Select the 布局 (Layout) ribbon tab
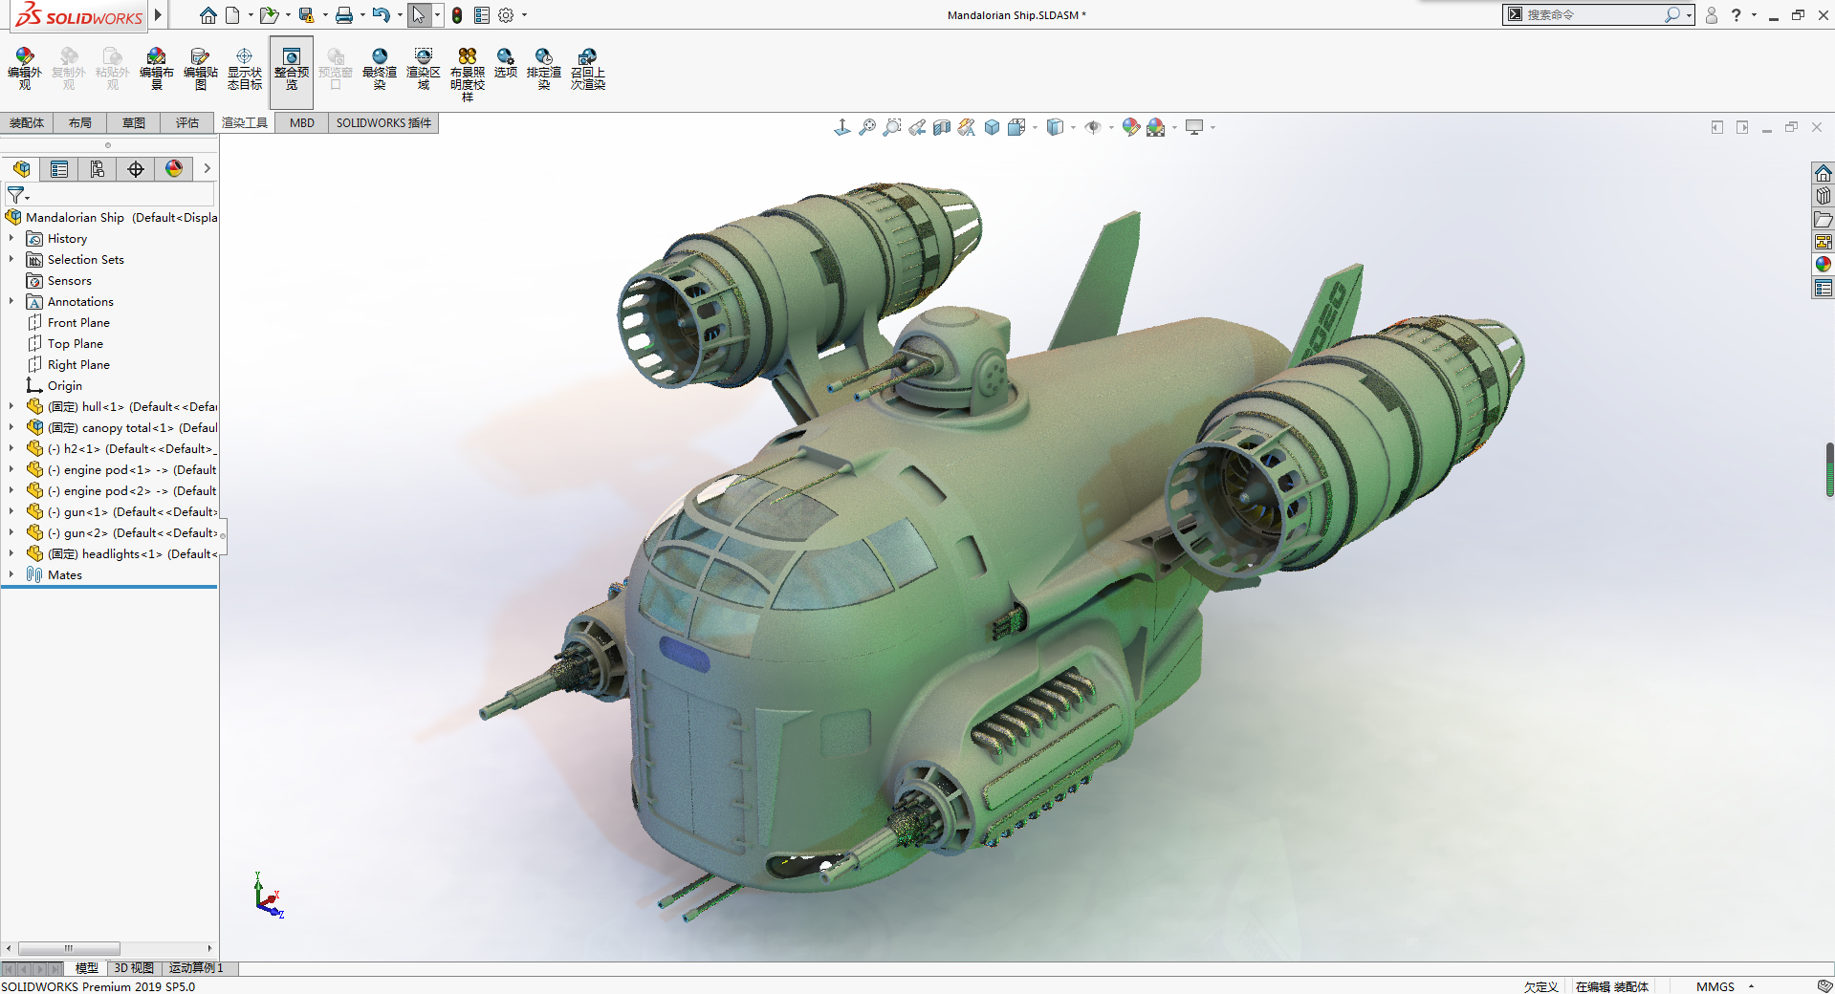 point(80,122)
